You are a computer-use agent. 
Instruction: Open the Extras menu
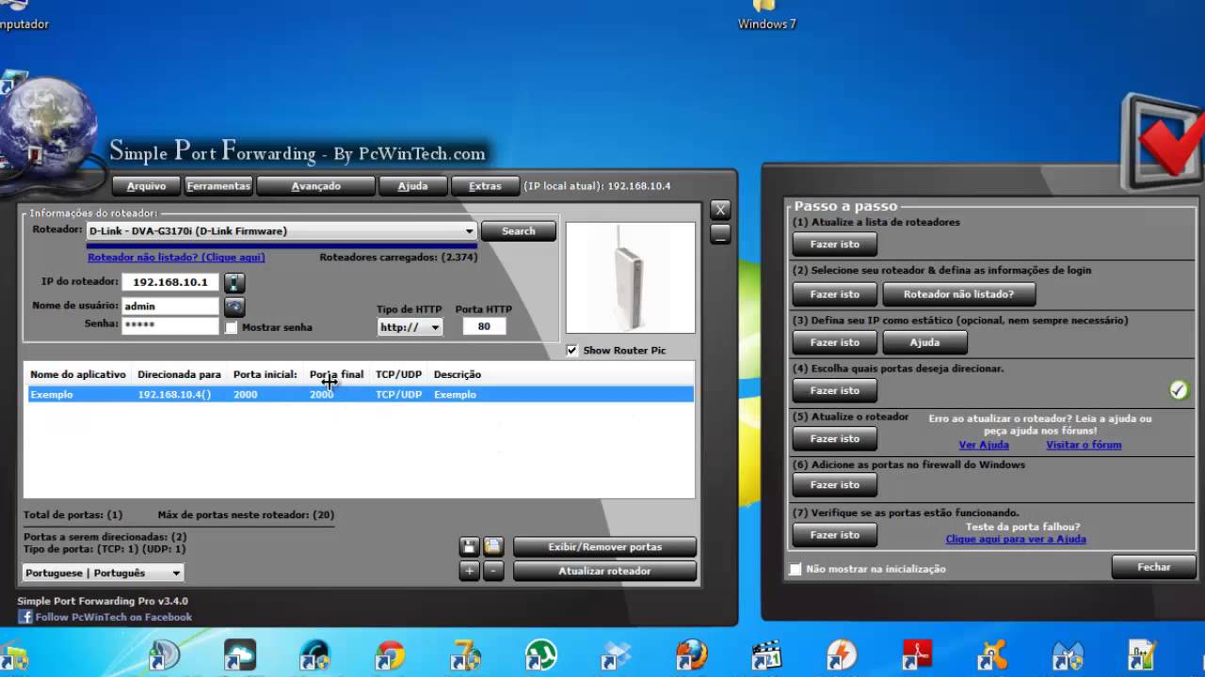tap(486, 186)
